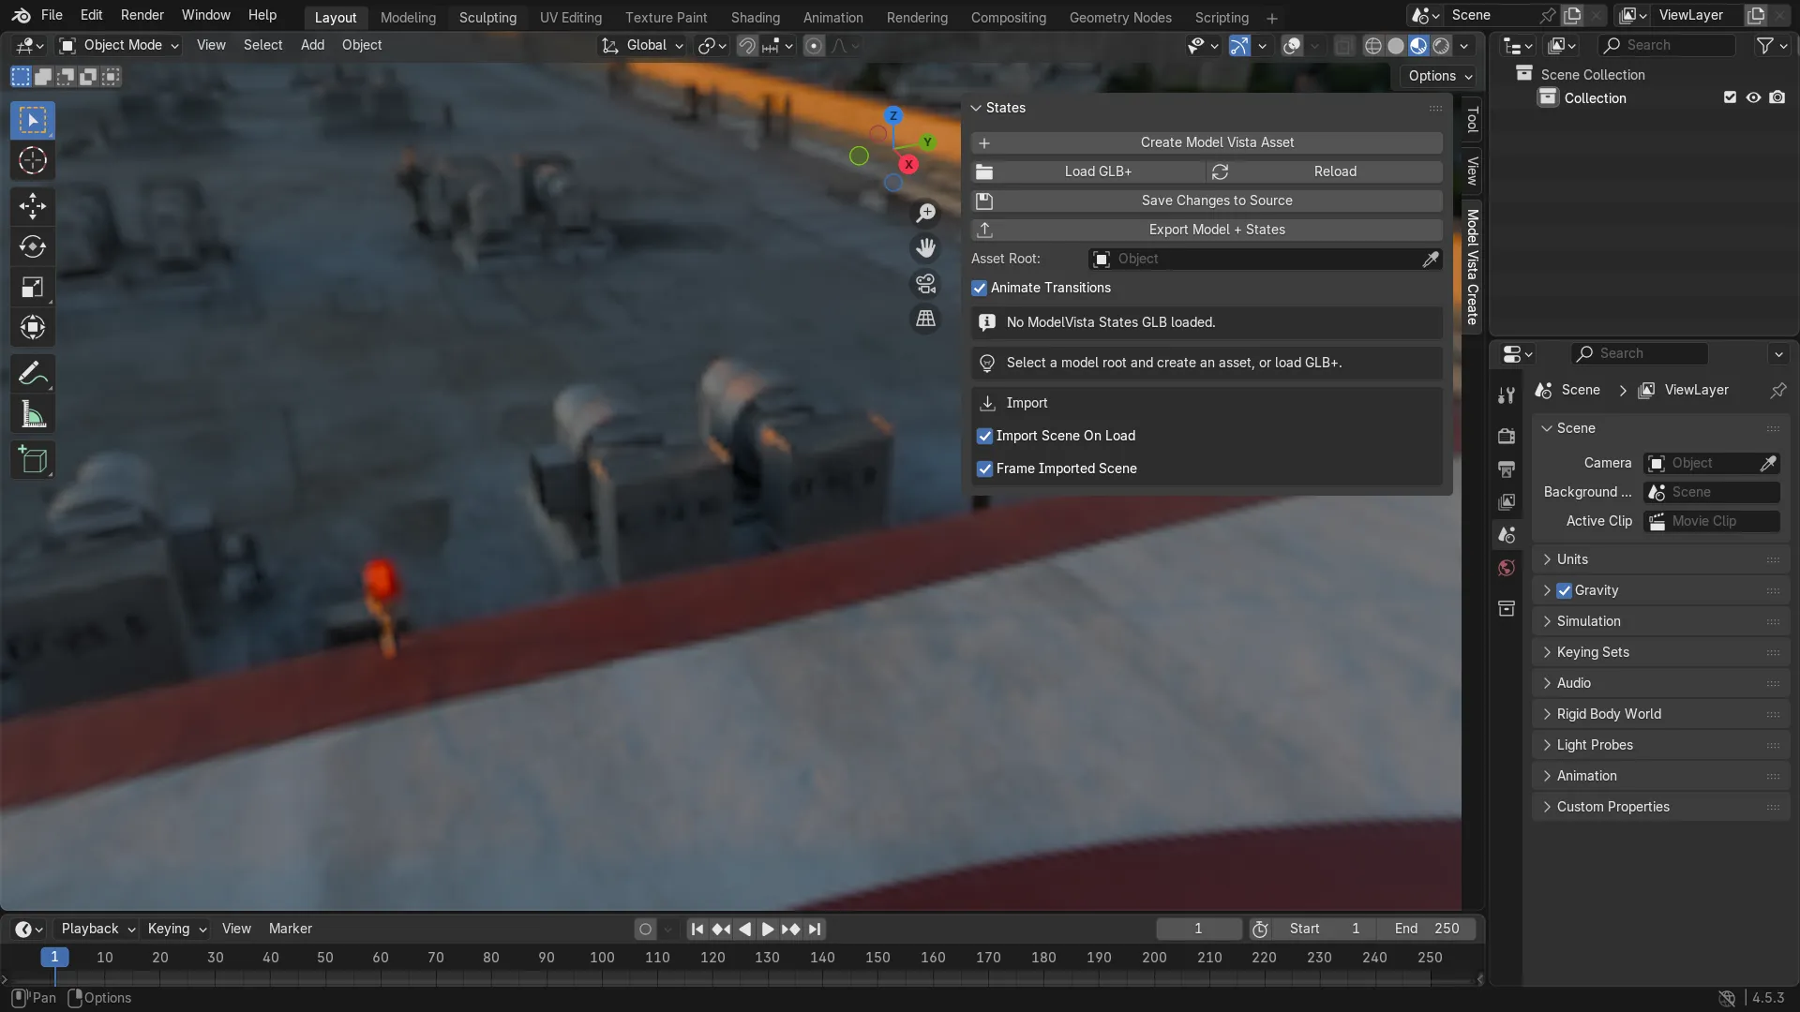Viewport: 1800px width, 1012px height.
Task: Open the File menu
Action: pyautogui.click(x=52, y=15)
